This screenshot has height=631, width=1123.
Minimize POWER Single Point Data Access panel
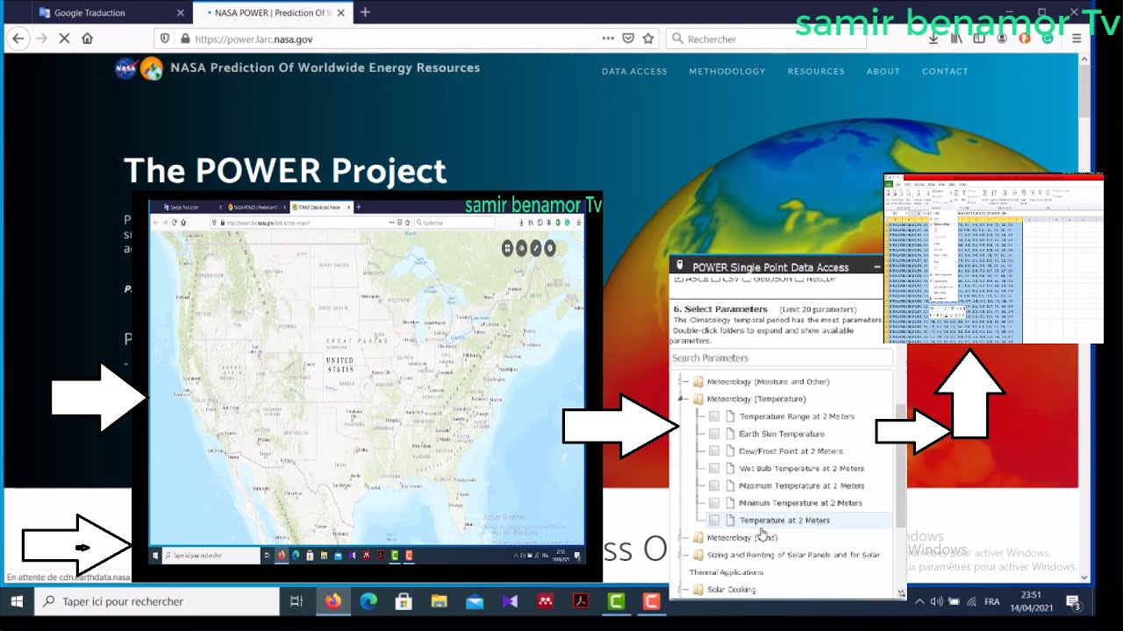pyautogui.click(x=876, y=267)
